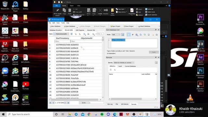Open Zoom desktop shortcut
This screenshot has width=208, height=117.
pos(5,72)
